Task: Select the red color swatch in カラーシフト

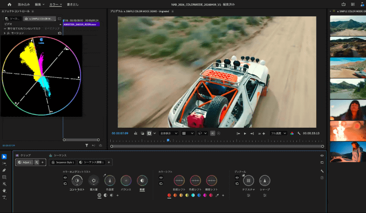Action: pyautogui.click(x=169, y=195)
